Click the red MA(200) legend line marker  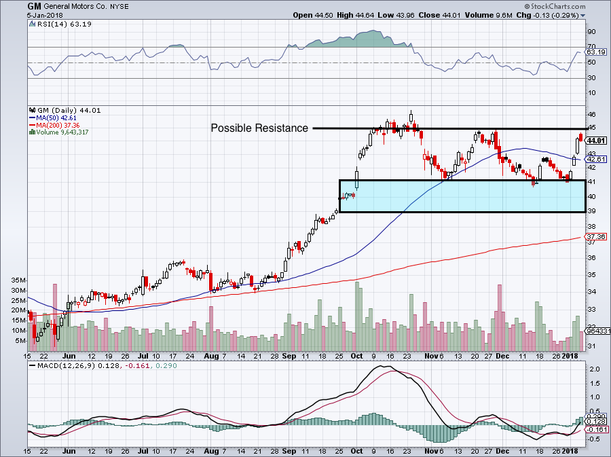(x=33, y=126)
